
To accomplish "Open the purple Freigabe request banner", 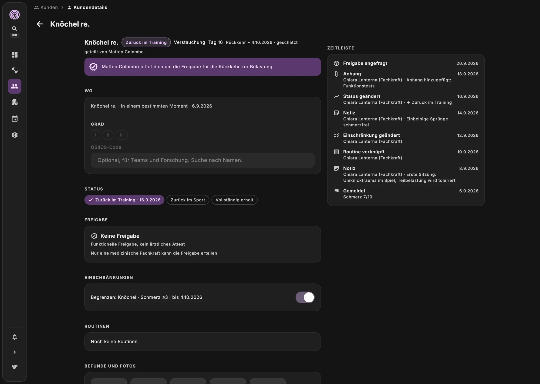I will (202, 67).
